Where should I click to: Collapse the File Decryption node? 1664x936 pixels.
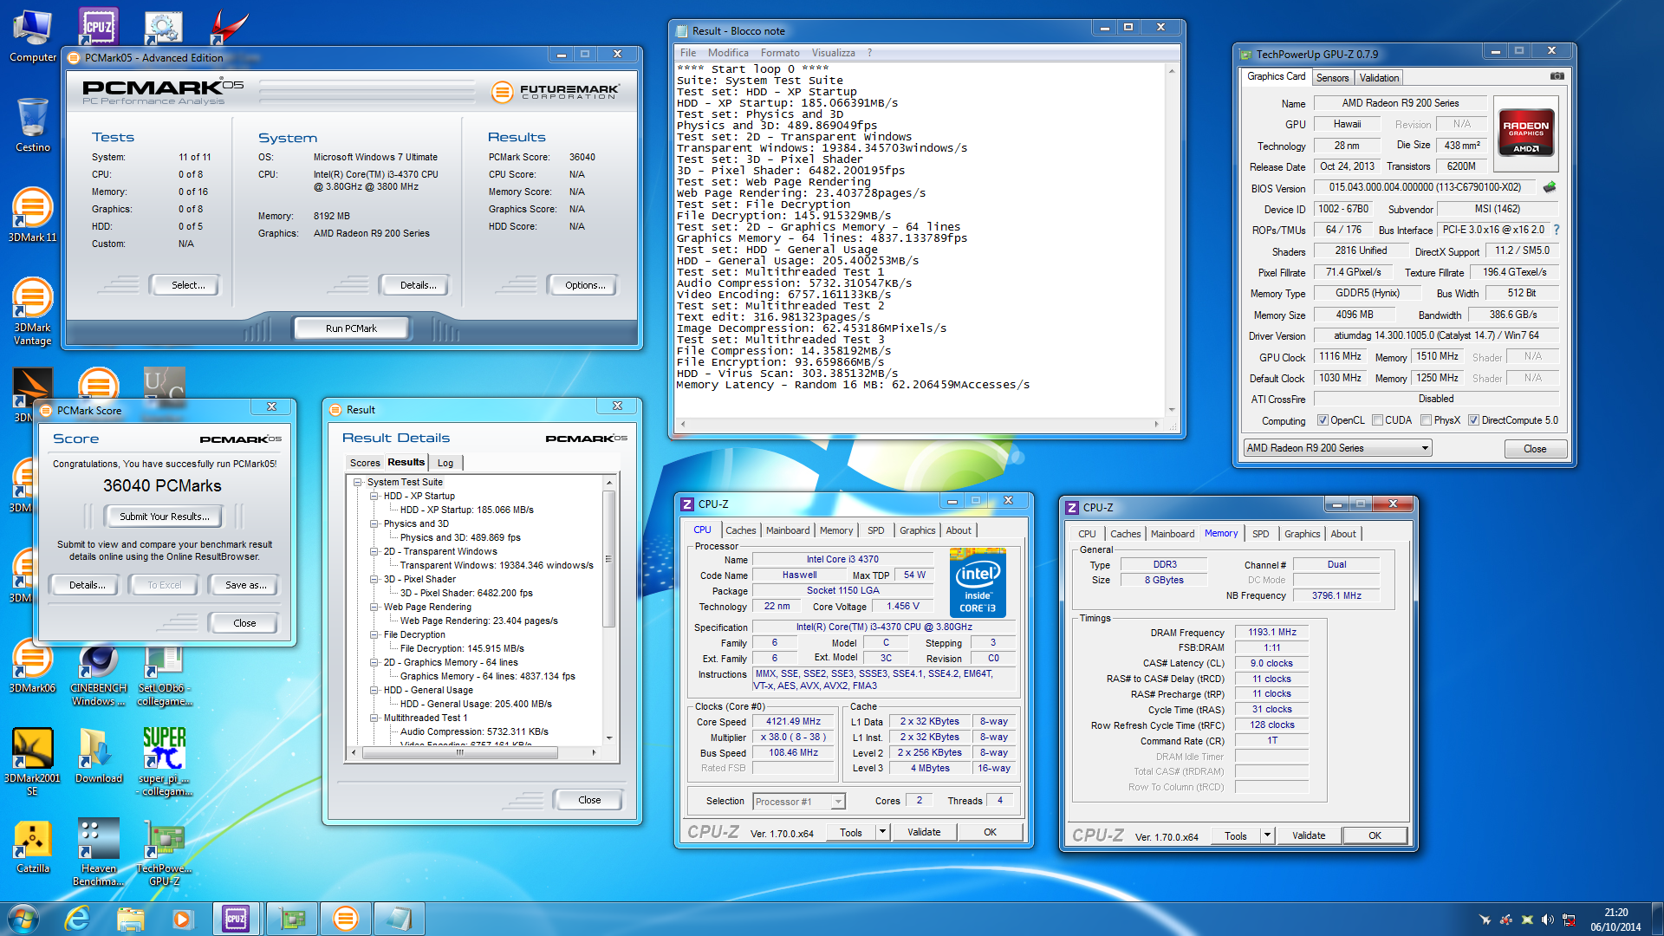click(374, 634)
